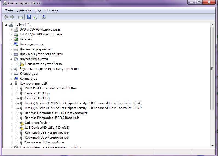Click the DVD и CD-ROM дисководы icon

pos(16,29)
